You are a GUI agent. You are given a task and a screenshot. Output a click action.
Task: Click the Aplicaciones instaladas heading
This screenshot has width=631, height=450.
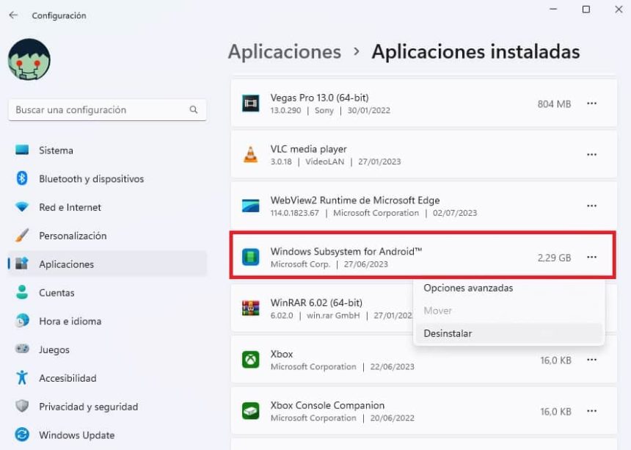pyautogui.click(x=475, y=52)
